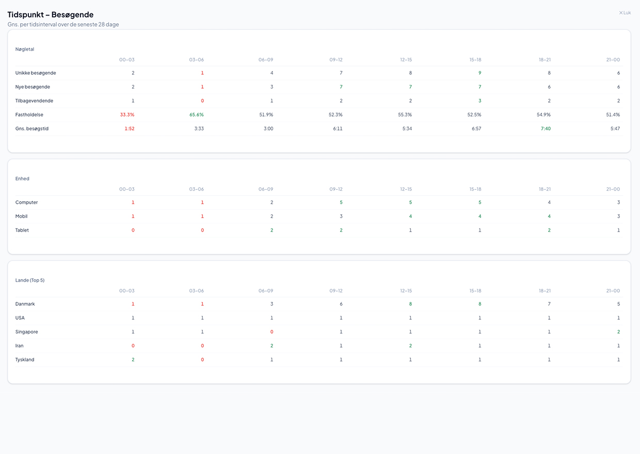Select the 00–03 column header in Nøgletal
This screenshot has width=640, height=454.
tap(126, 59)
